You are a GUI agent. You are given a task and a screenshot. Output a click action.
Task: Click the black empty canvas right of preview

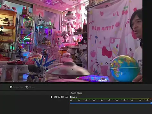(x=147, y=41)
